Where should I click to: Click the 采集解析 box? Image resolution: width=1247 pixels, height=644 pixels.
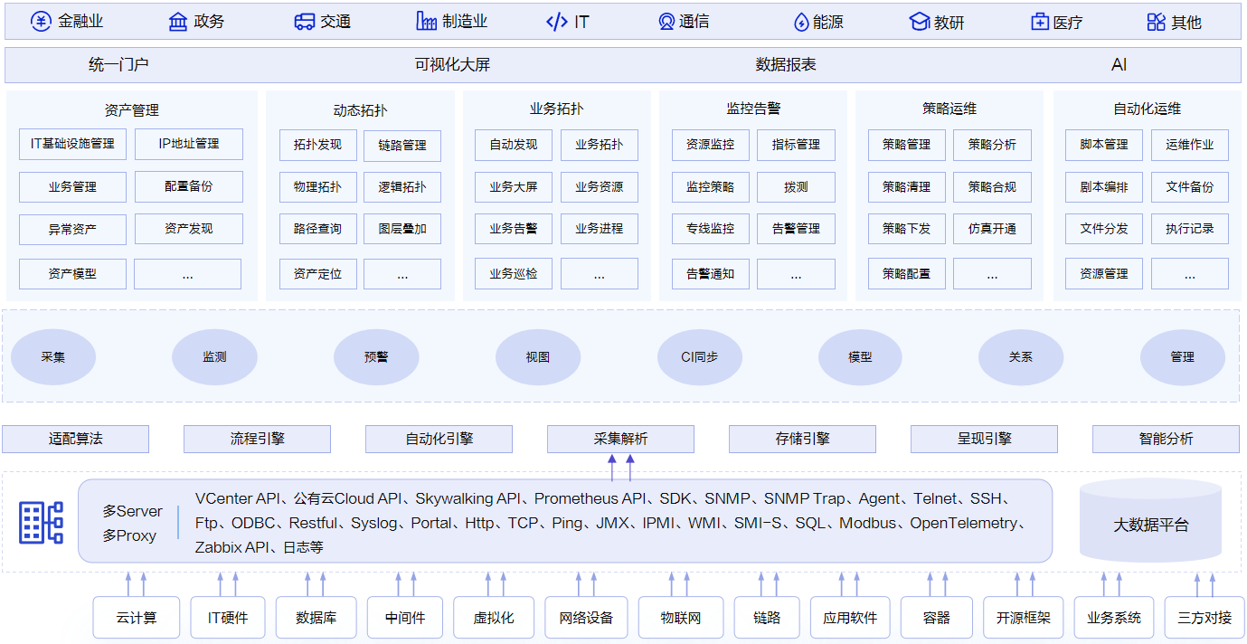click(620, 439)
